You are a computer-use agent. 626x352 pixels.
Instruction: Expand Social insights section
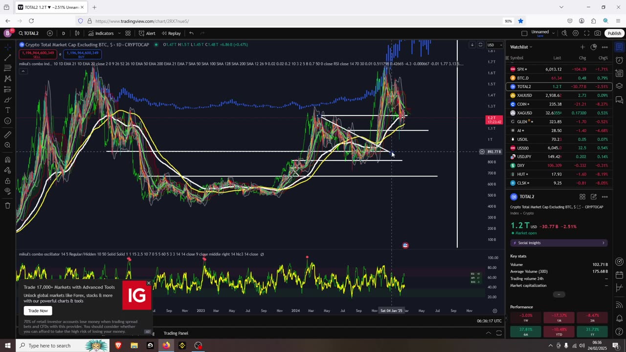[559, 243]
